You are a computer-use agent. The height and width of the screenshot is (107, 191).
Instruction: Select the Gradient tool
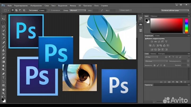3,62
